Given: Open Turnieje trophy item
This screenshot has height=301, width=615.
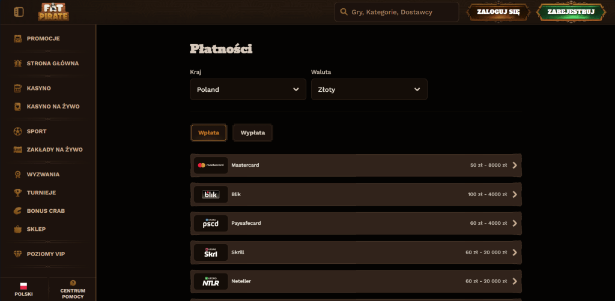Looking at the screenshot, I should (41, 192).
